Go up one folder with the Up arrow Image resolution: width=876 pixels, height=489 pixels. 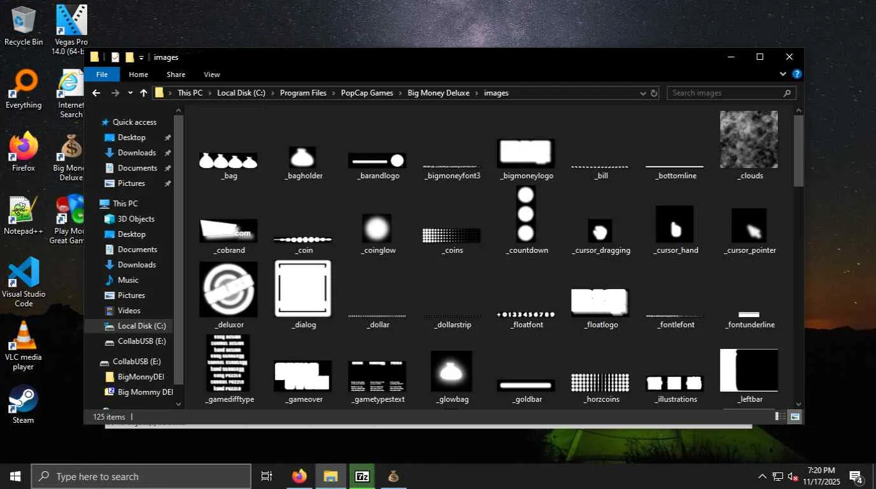pos(144,93)
